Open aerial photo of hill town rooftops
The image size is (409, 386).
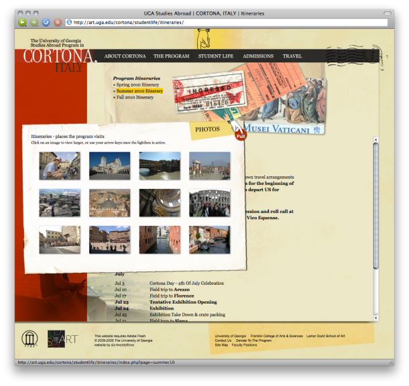(60, 203)
